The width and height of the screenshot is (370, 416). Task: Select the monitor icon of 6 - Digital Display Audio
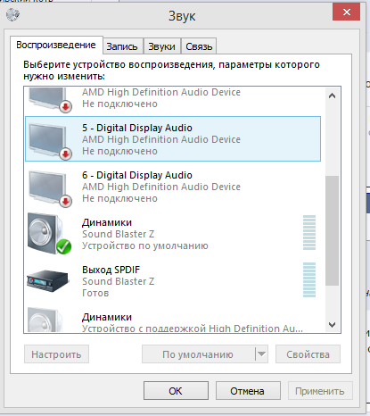click(50, 188)
